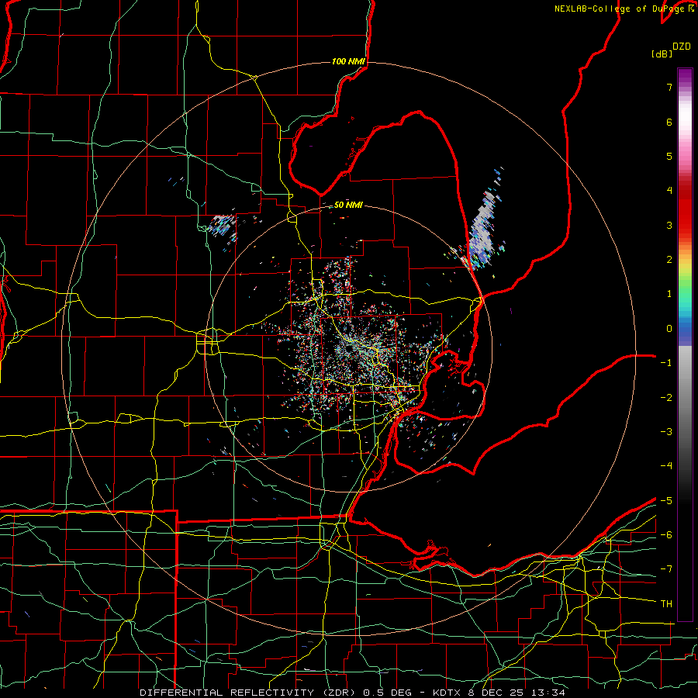
Task: Click the "13:34" timestamp in the caption
Action: point(550,693)
